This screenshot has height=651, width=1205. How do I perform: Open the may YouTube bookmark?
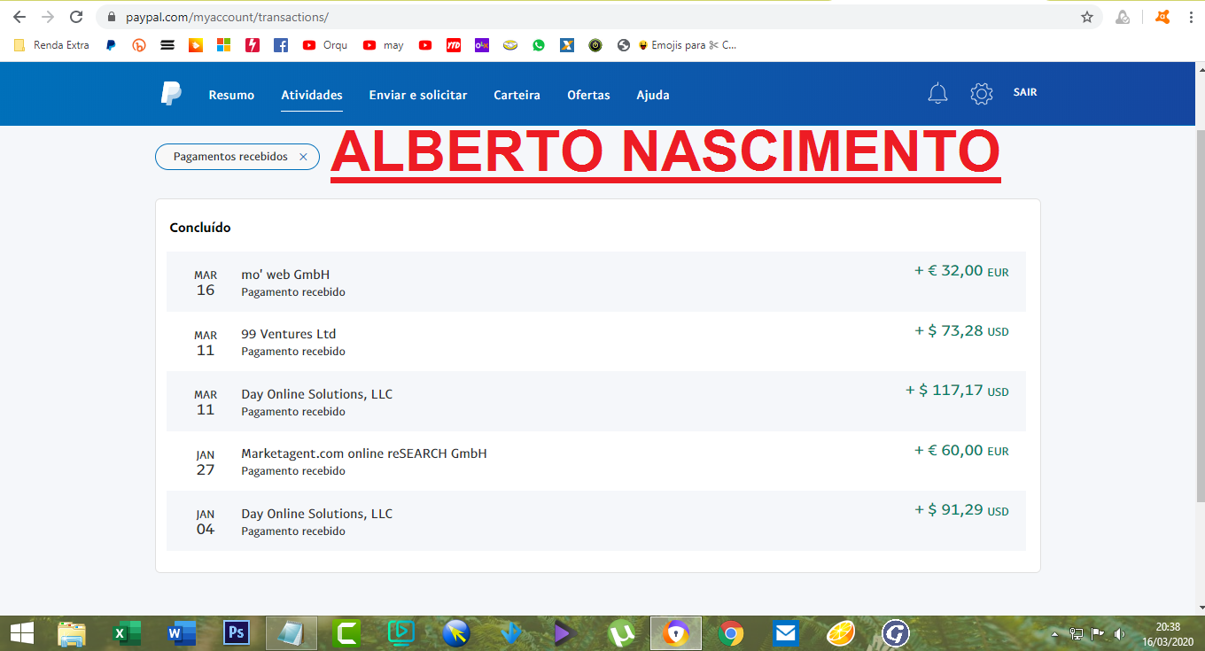pyautogui.click(x=383, y=45)
